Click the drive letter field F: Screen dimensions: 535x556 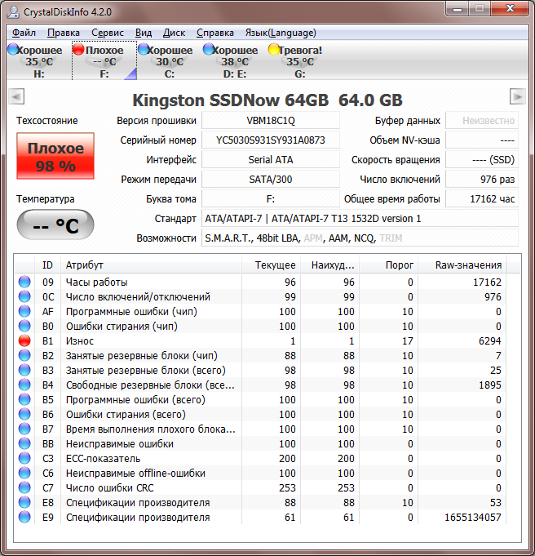(x=271, y=199)
